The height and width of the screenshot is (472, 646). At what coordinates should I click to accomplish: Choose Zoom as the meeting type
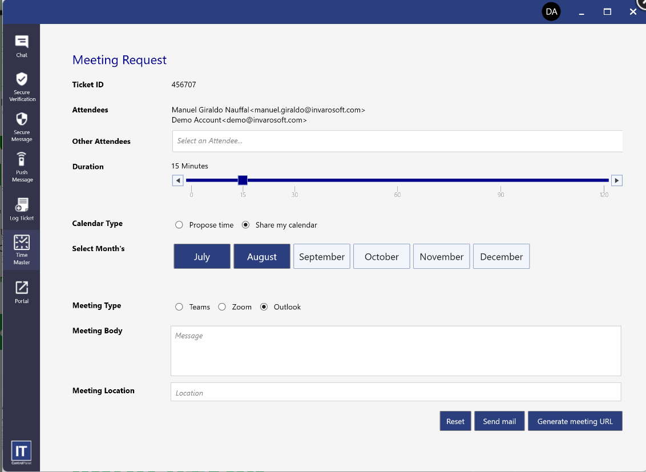[x=222, y=307]
